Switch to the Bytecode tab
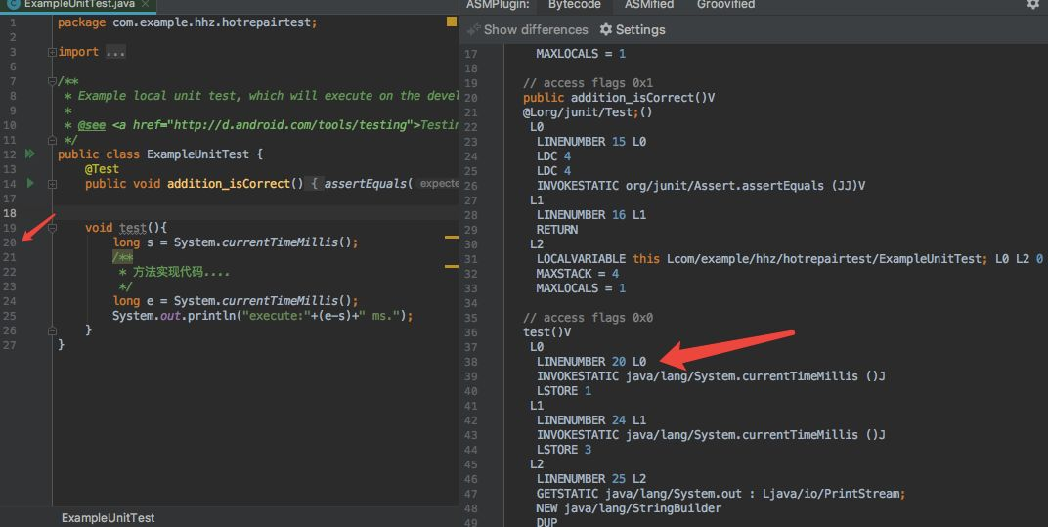This screenshot has width=1048, height=527. coord(574,5)
